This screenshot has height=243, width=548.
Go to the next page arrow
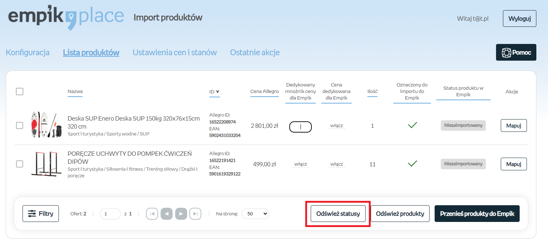click(x=181, y=214)
